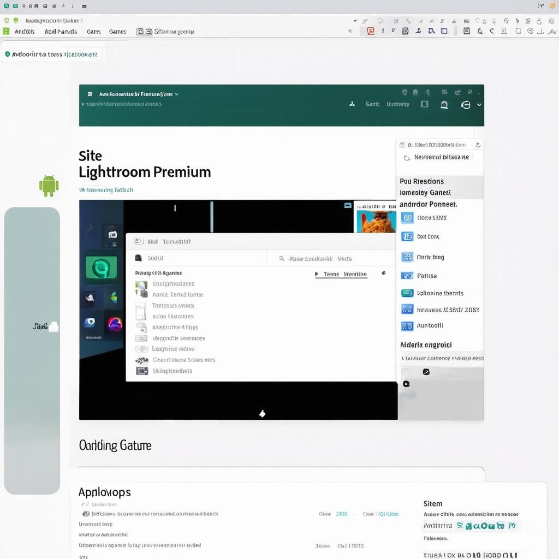Click the refresh icon next to 'Neuuerui bitacate'
559x559 pixels.
pyautogui.click(x=406, y=158)
